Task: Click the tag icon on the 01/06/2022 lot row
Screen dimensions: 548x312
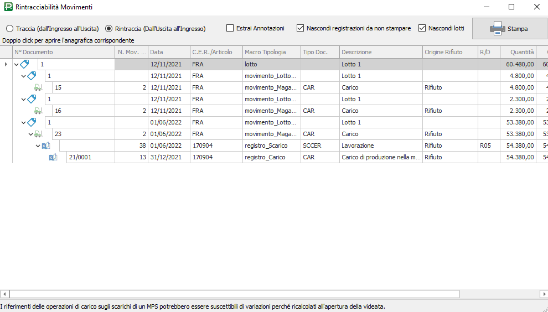Action: tap(32, 122)
